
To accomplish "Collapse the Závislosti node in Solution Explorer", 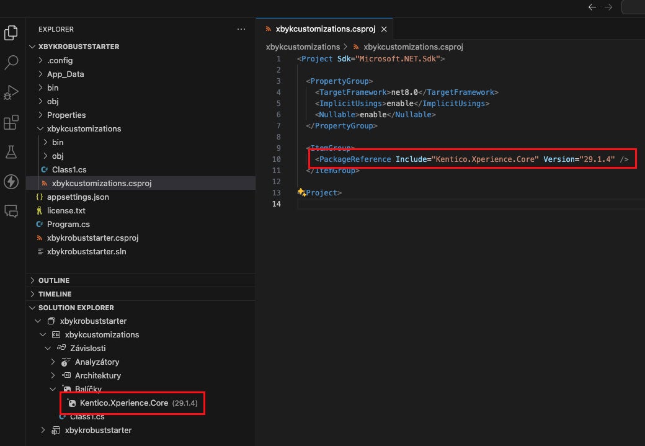I will click(x=48, y=348).
